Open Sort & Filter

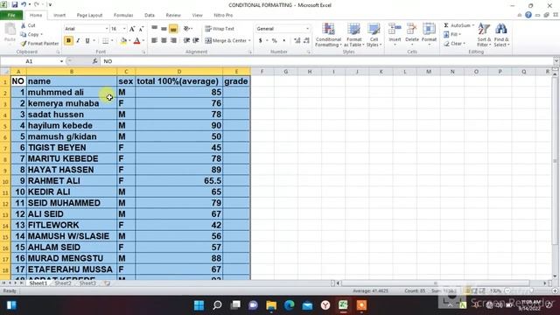[x=484, y=35]
